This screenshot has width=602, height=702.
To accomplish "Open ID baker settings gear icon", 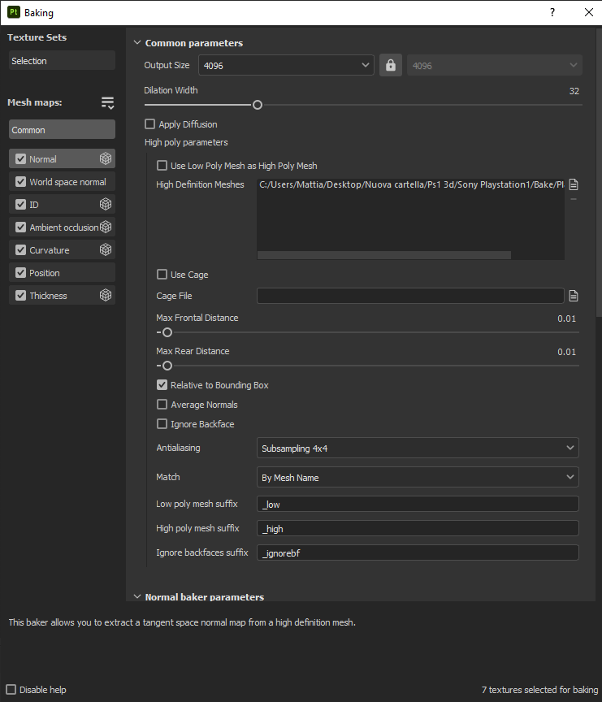I will coord(106,204).
